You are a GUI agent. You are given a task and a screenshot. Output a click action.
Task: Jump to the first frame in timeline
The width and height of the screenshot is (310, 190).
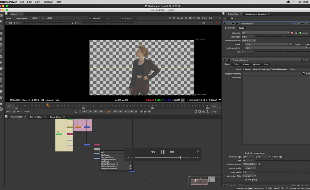coord(84,111)
